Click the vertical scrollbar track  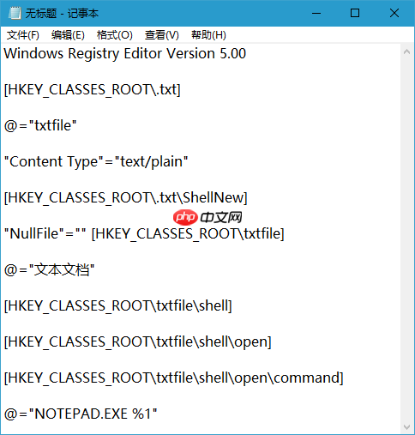[406, 239]
